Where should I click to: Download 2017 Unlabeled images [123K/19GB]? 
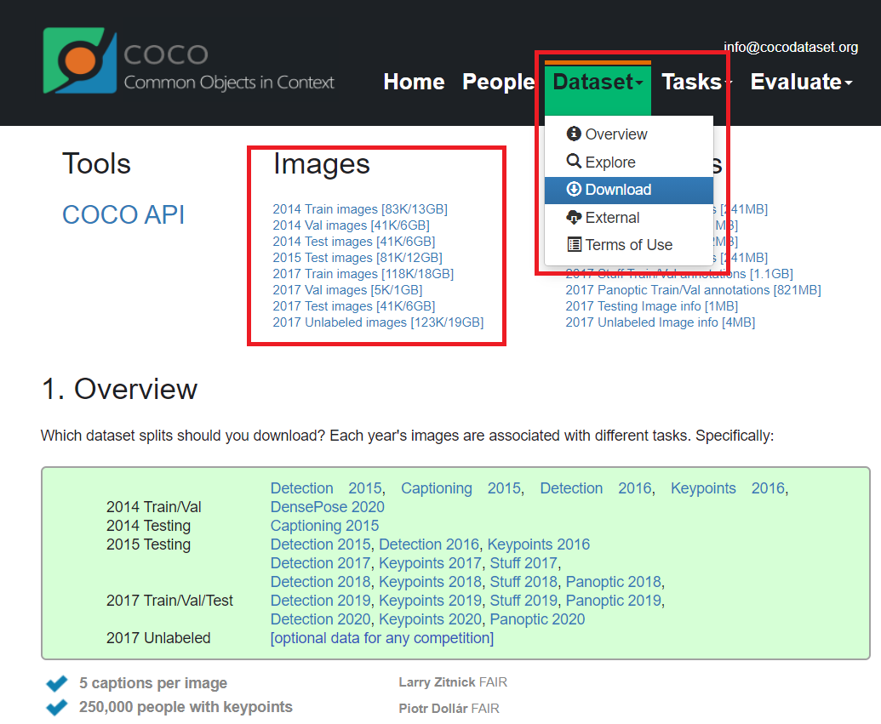pos(378,322)
